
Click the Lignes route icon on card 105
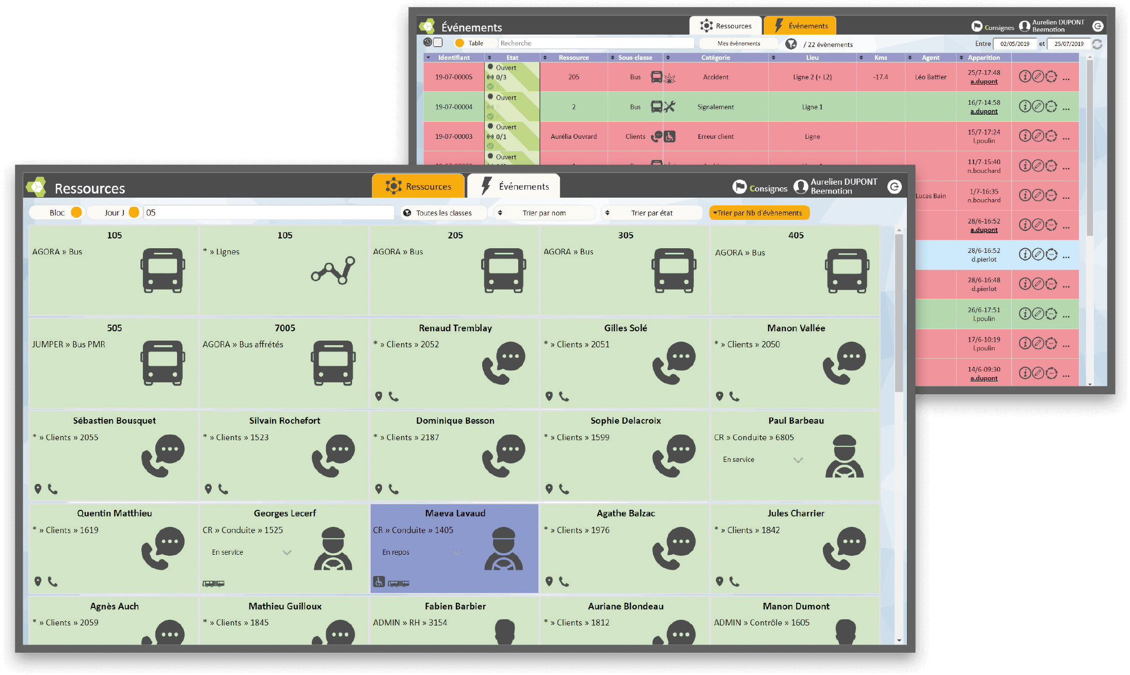(x=333, y=270)
